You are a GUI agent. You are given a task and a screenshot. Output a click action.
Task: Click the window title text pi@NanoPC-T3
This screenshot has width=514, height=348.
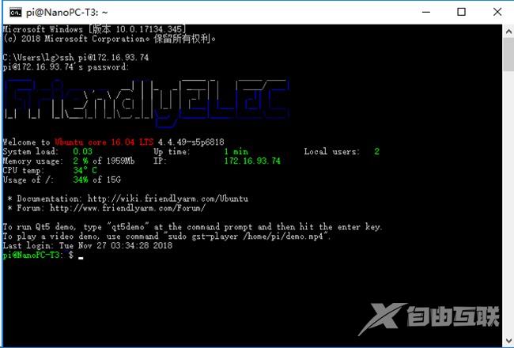coord(67,13)
